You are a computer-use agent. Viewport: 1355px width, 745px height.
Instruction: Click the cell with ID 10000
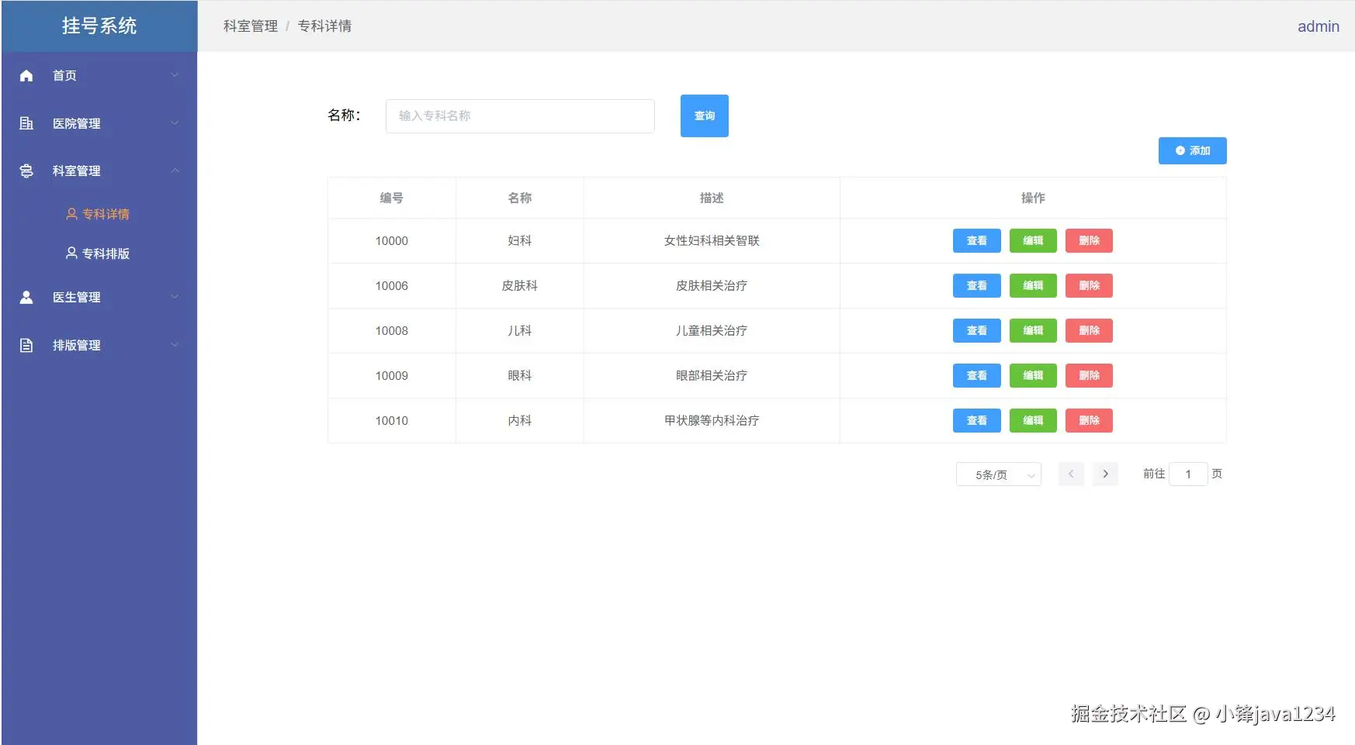[x=392, y=241]
